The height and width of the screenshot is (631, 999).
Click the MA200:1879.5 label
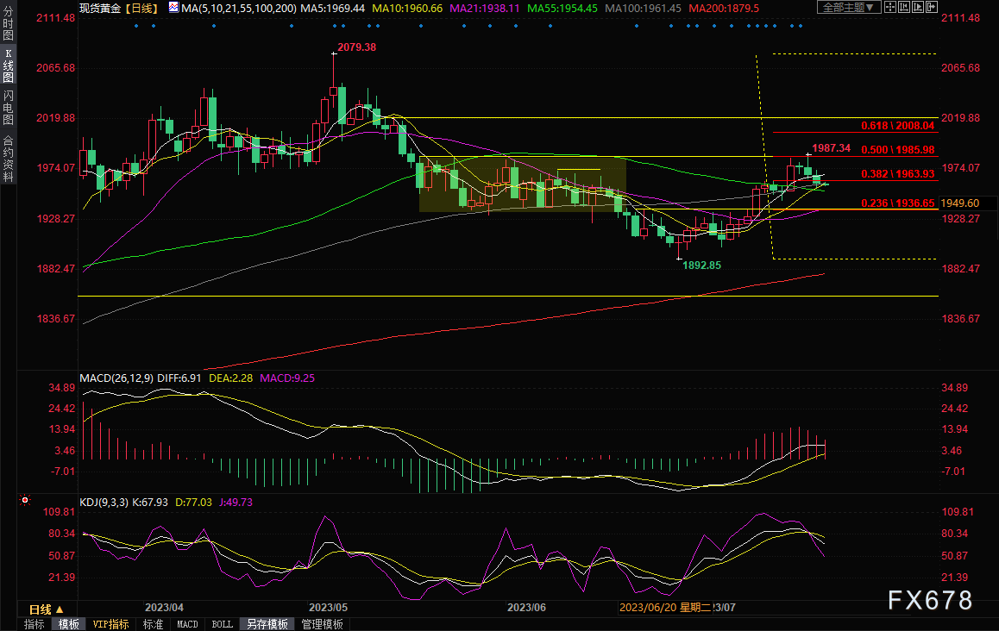[724, 9]
